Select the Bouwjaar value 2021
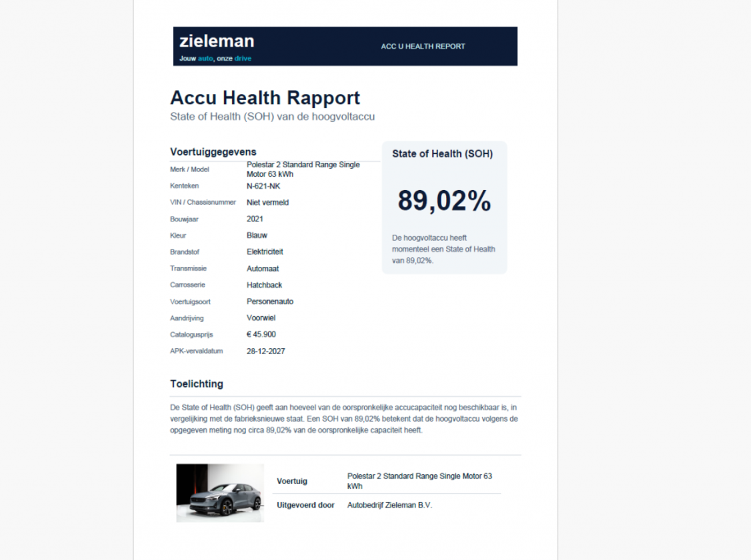Viewport: 751px width, 560px height. click(x=255, y=219)
